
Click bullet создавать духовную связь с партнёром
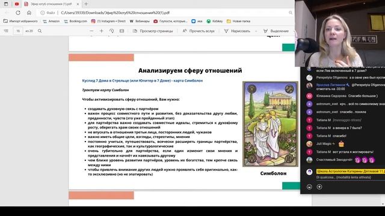(x=123, y=109)
